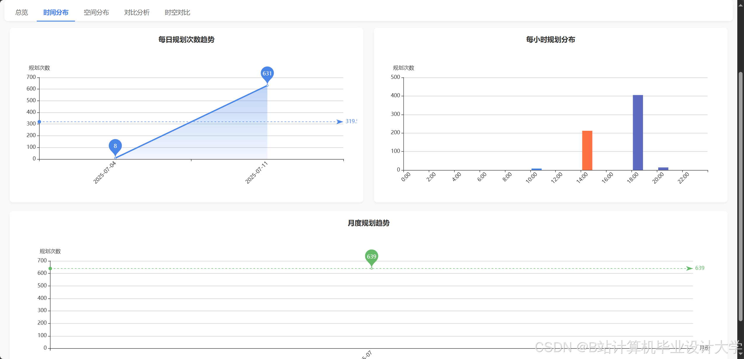
Task: Click the blue 631 marker pin
Action: [x=267, y=74]
